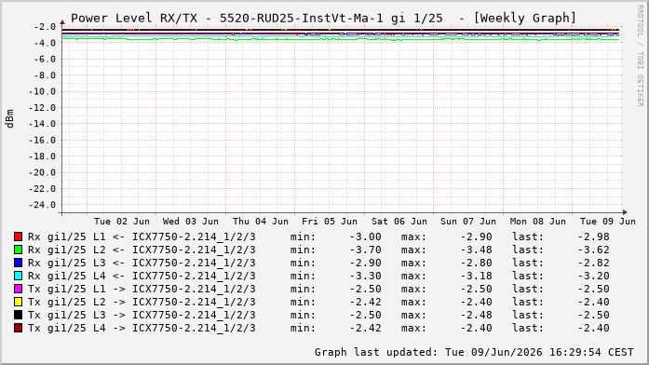Click the dark red Tx L4 legend swatch
The width and height of the screenshot is (649, 365).
point(18,328)
